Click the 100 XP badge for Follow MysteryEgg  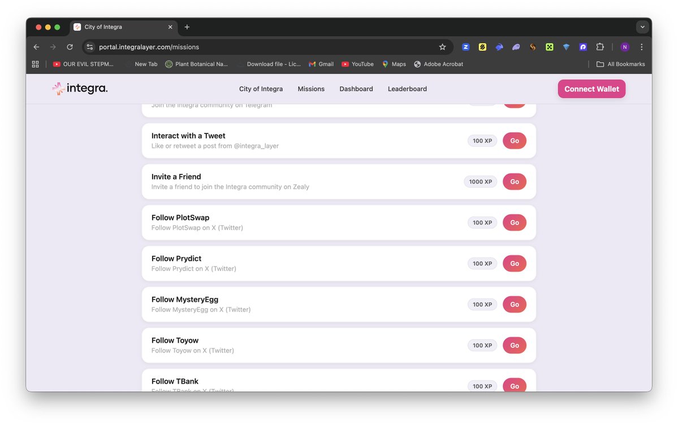click(x=482, y=305)
